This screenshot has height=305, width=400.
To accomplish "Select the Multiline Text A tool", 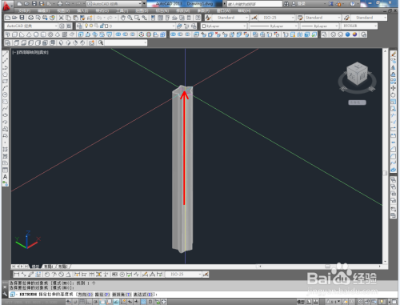I will pyautogui.click(x=5, y=177).
